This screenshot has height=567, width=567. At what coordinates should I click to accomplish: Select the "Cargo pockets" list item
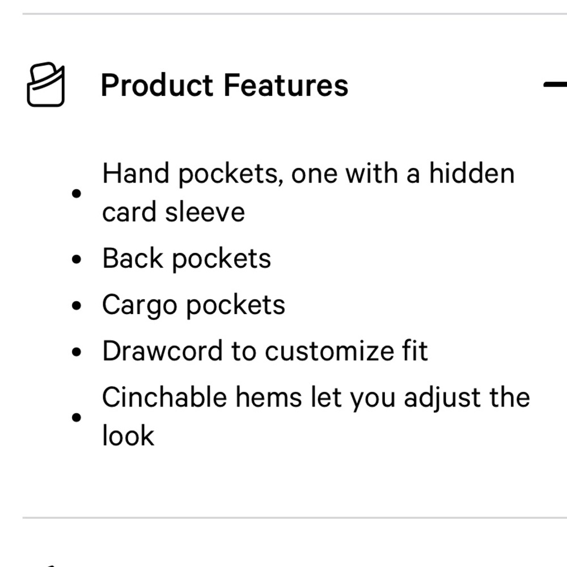(x=193, y=305)
